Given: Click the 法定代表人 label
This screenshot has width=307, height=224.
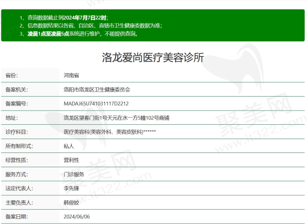Looking at the screenshot, I should coord(19,188).
